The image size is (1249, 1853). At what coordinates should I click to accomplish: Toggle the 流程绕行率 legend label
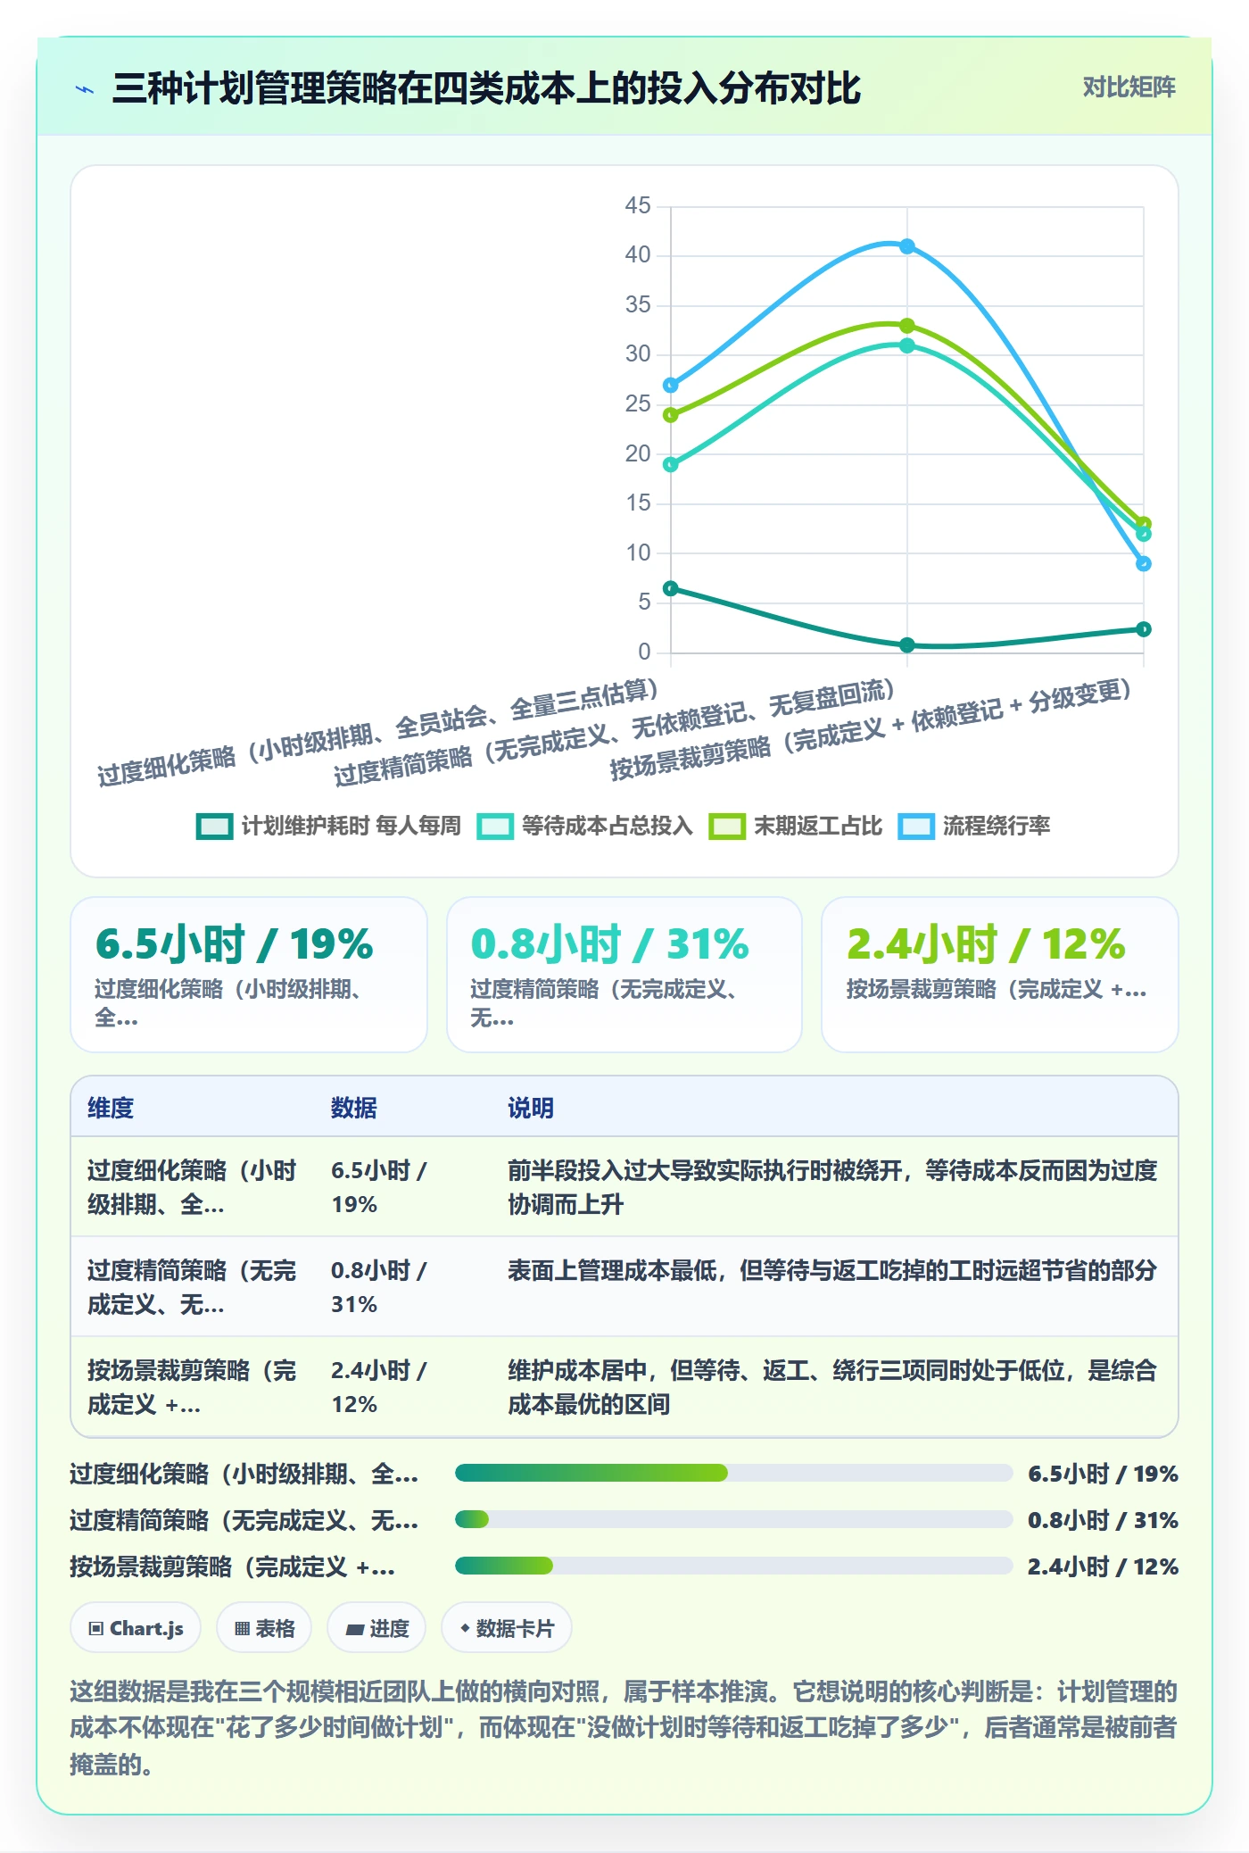(x=997, y=827)
